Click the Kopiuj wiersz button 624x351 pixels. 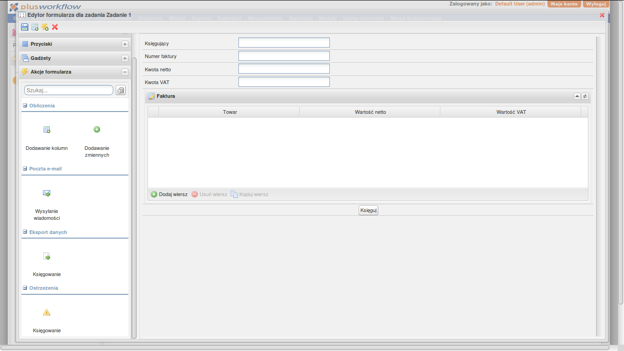click(249, 194)
